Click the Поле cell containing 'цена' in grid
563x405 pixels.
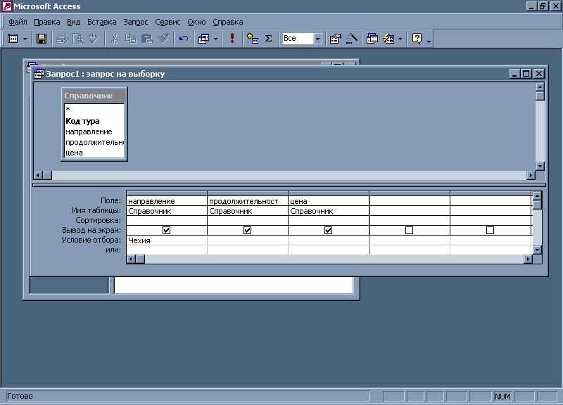(x=329, y=201)
